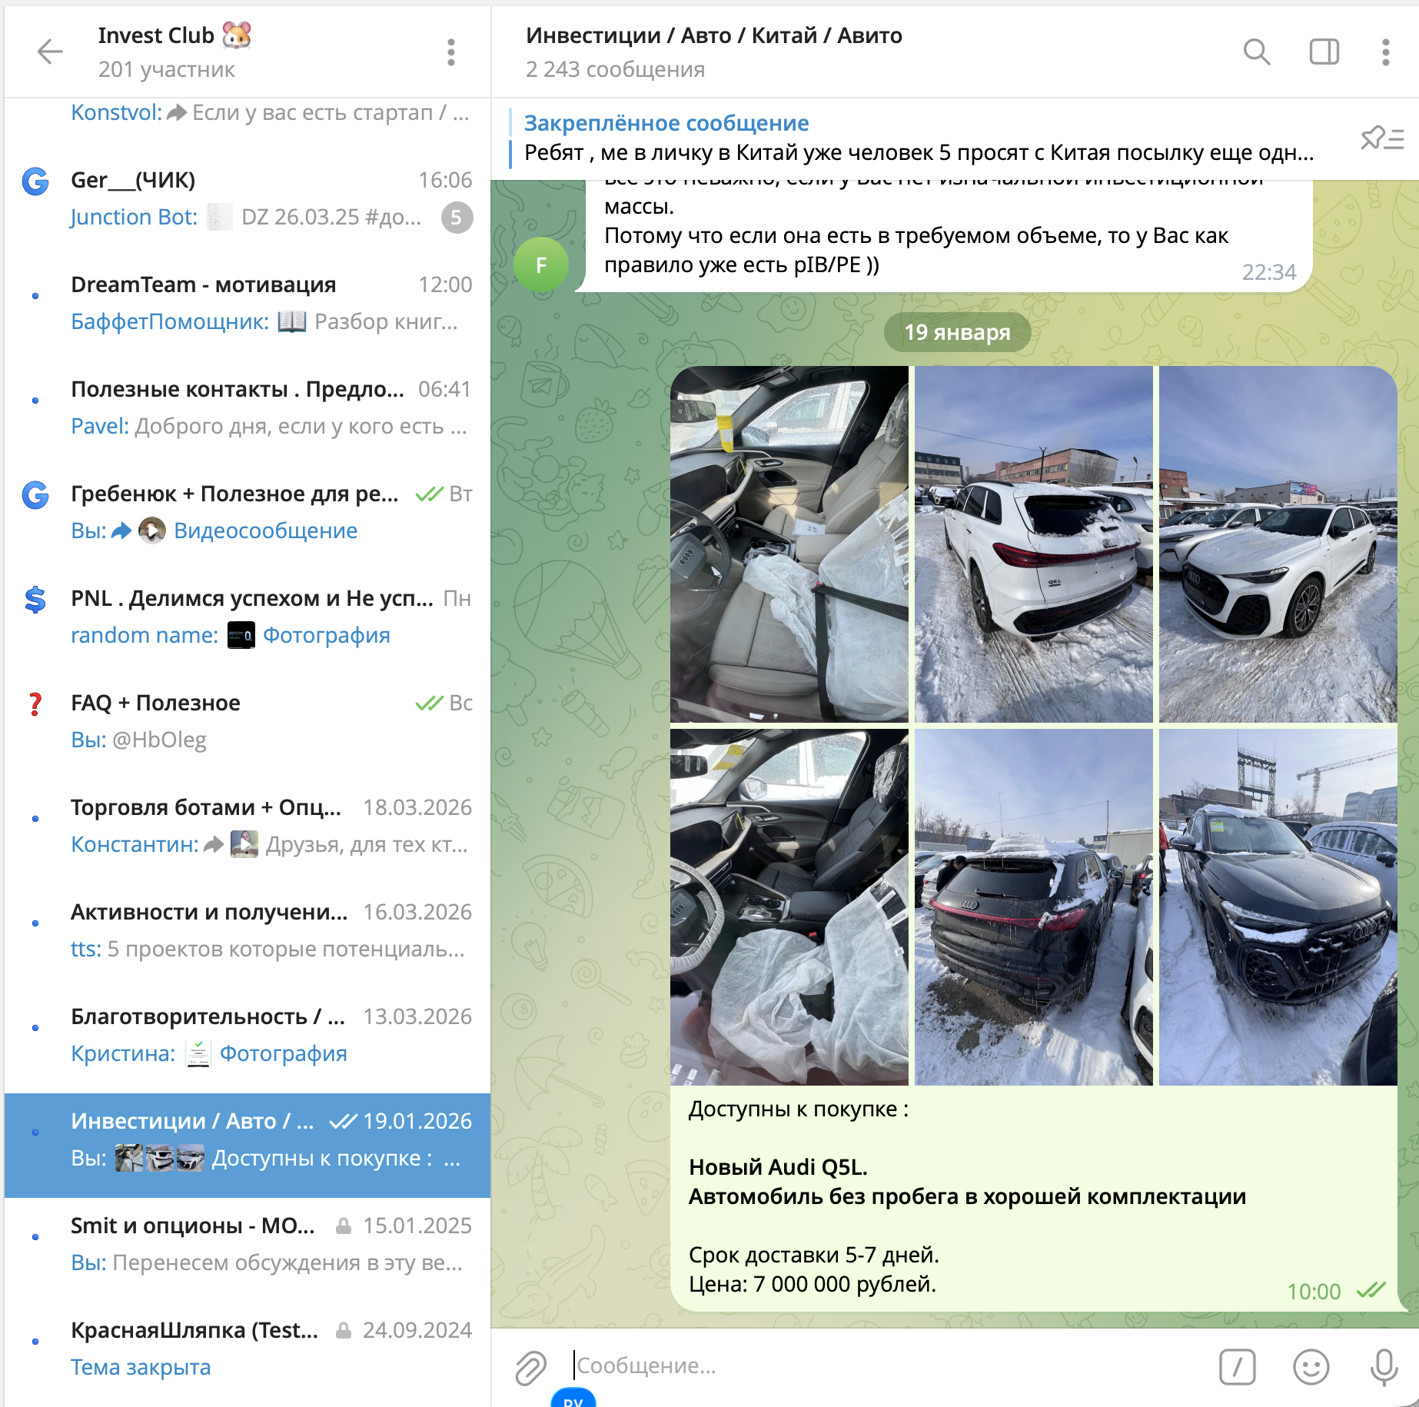Screen dimensions: 1419x1407
Task: Open the FAQ + Полезное topic
Action: tap(247, 721)
